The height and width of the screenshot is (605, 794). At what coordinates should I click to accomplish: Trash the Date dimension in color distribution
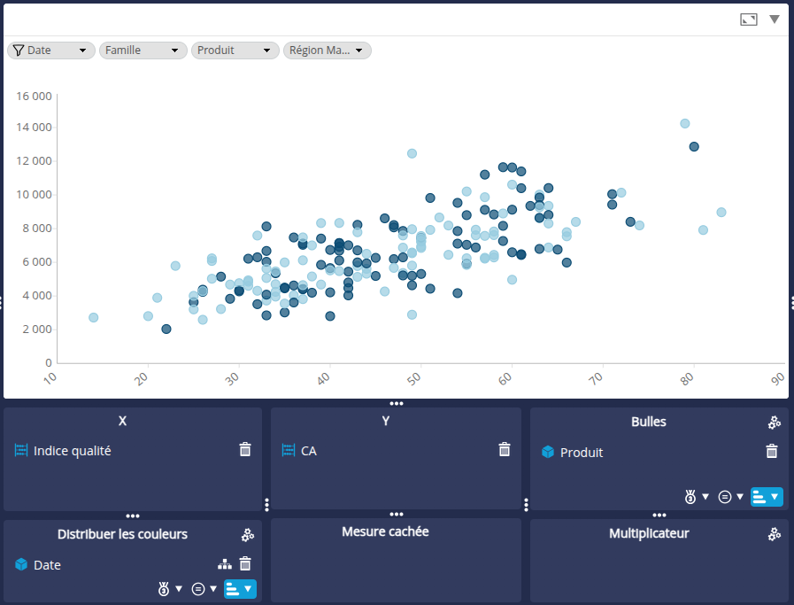[245, 564]
